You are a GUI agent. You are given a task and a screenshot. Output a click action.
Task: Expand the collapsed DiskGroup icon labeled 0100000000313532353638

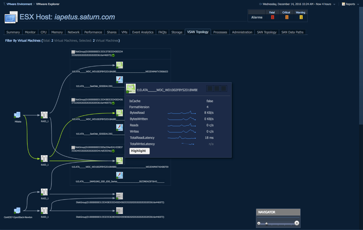pos(120,211)
